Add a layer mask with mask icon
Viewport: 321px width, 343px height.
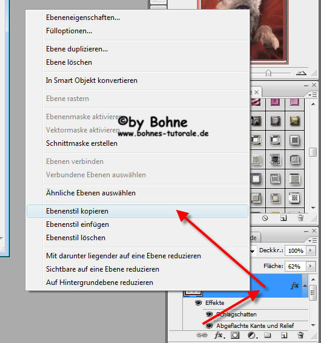tap(235, 335)
